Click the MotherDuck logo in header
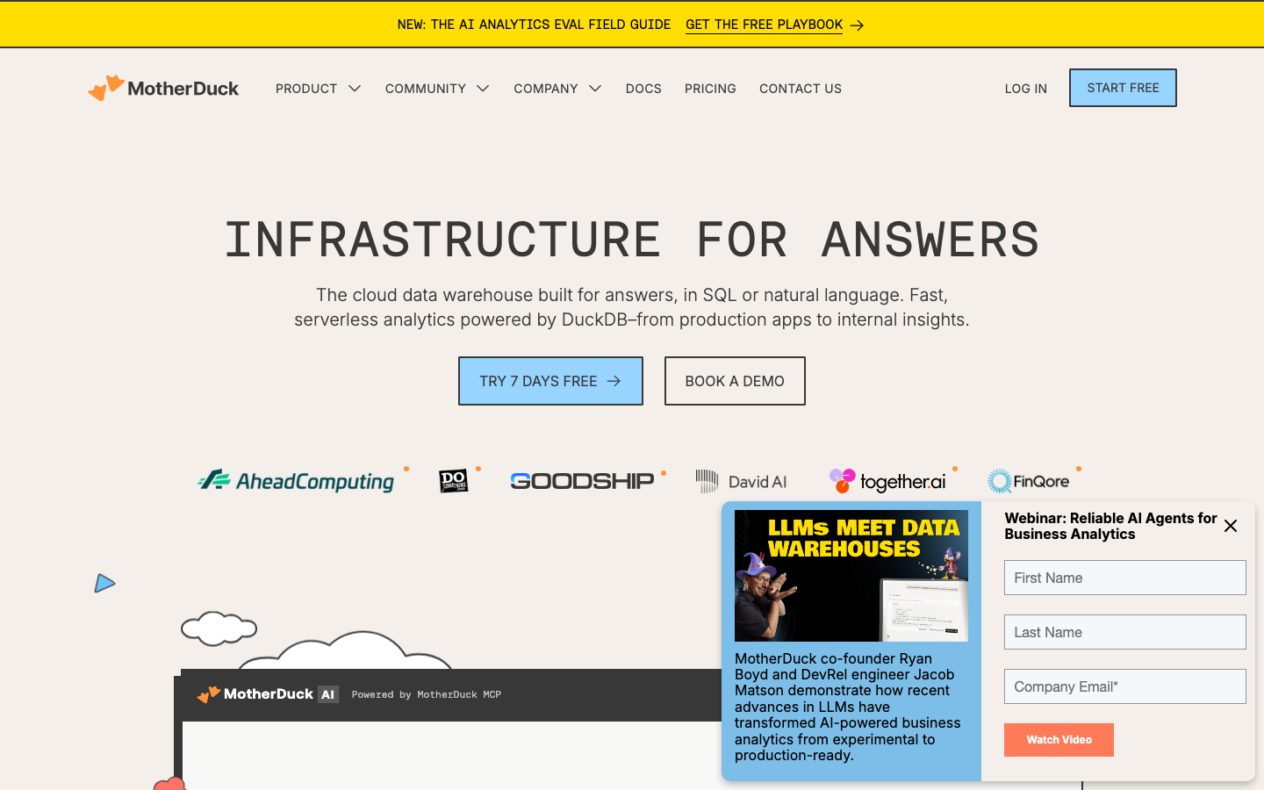 click(x=163, y=88)
